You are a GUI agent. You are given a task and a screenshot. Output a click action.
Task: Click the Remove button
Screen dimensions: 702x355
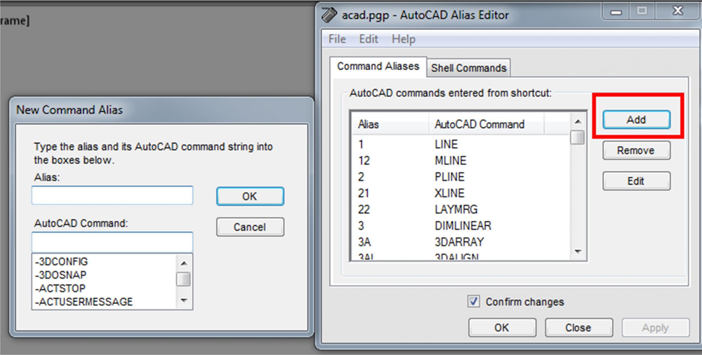tap(636, 150)
